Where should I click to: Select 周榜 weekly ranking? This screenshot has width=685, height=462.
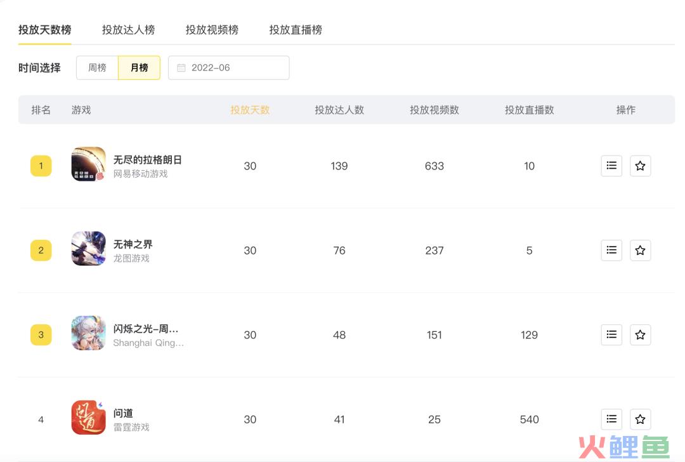tap(97, 68)
